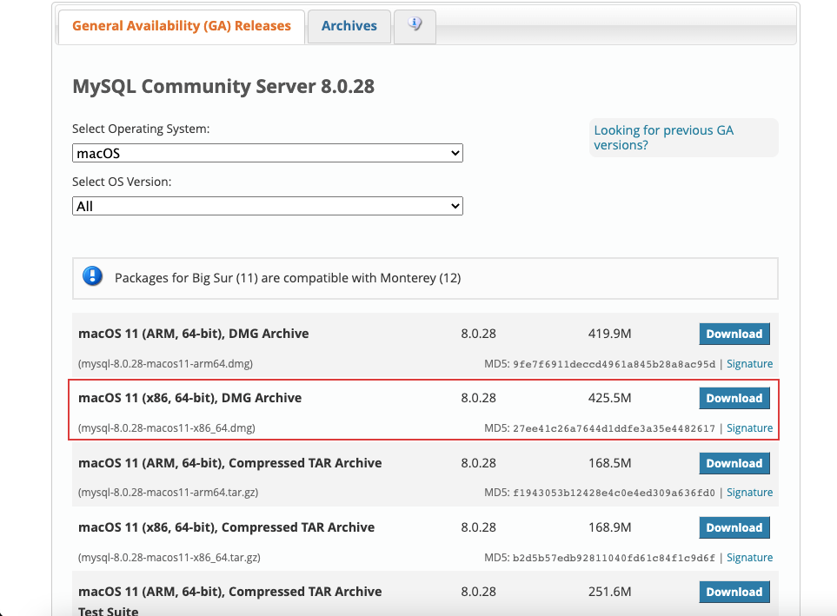Click the 425.5M size value
Image resolution: width=837 pixels, height=616 pixels.
pos(609,398)
